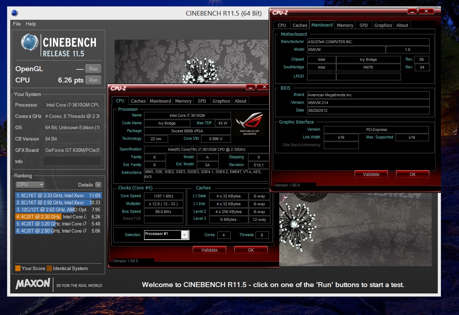Image resolution: width=459 pixels, height=315 pixels.
Task: Select ranking row 2 Intel Xeon 10.33
Action: coord(58,202)
